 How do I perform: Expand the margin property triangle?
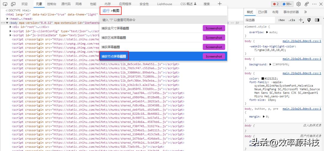pos(264,117)
